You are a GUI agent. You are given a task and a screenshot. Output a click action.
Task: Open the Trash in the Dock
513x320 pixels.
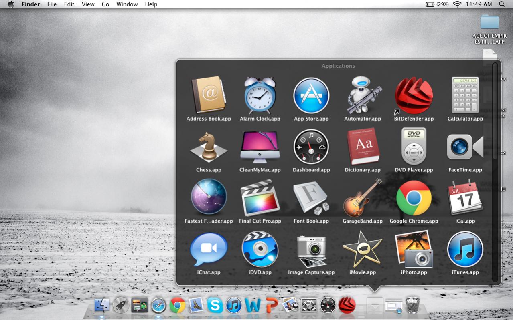coord(412,305)
